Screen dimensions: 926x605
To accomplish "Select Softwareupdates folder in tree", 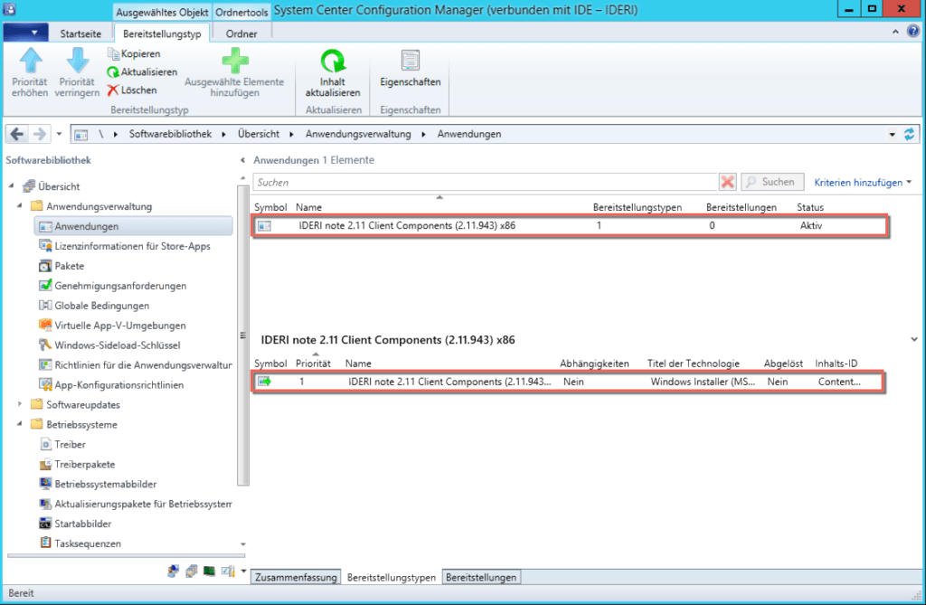I will [x=76, y=405].
